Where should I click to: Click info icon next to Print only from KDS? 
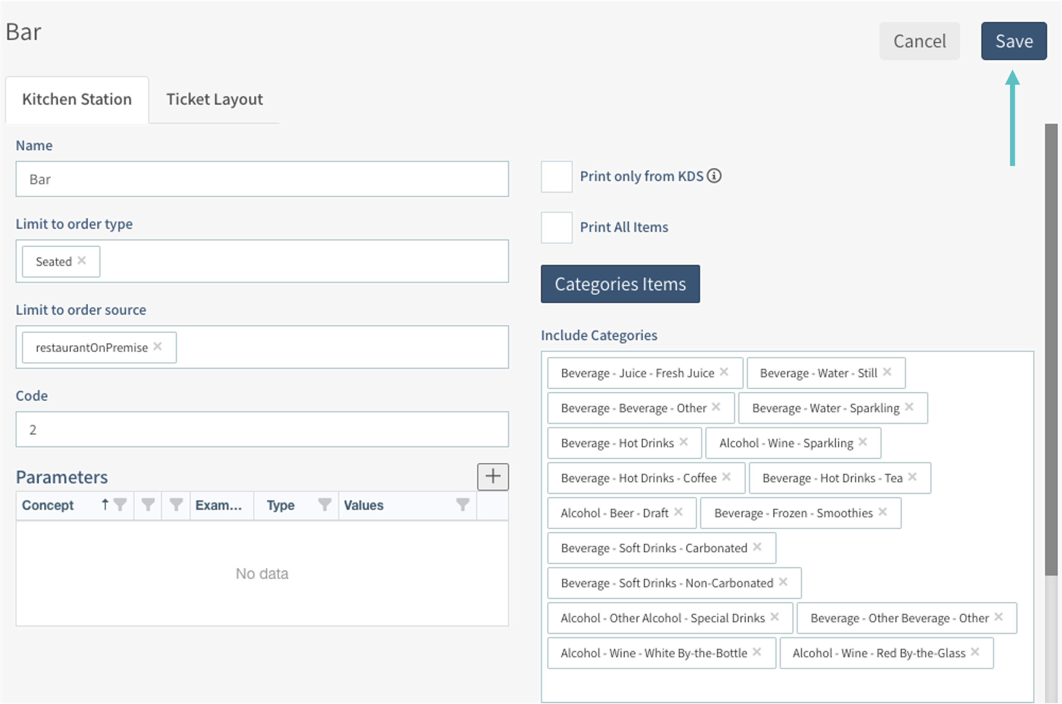tap(714, 176)
